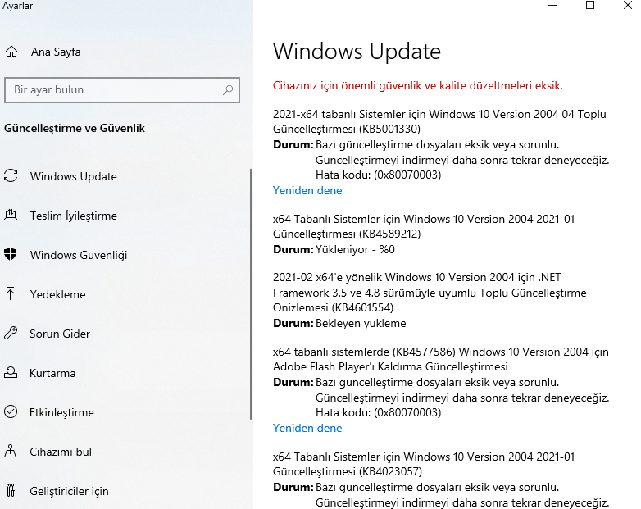
Task: Click the Etkinleştirme checkmark circle icon
Action: [x=11, y=411]
